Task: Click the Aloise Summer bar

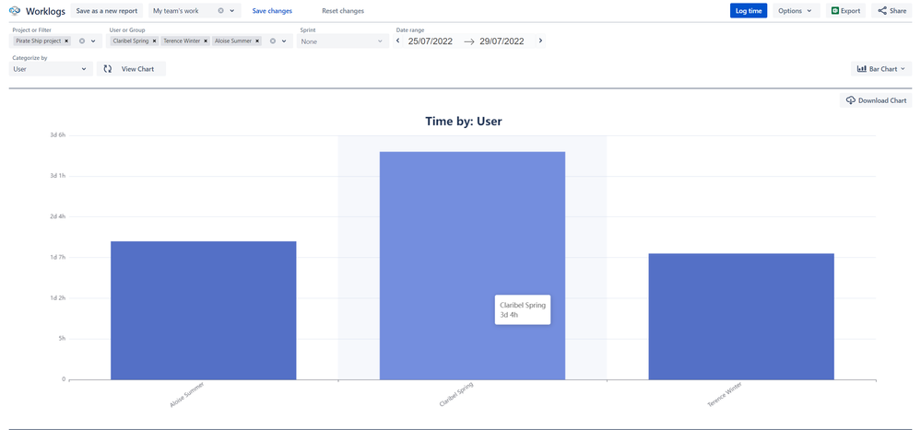Action: (203, 310)
